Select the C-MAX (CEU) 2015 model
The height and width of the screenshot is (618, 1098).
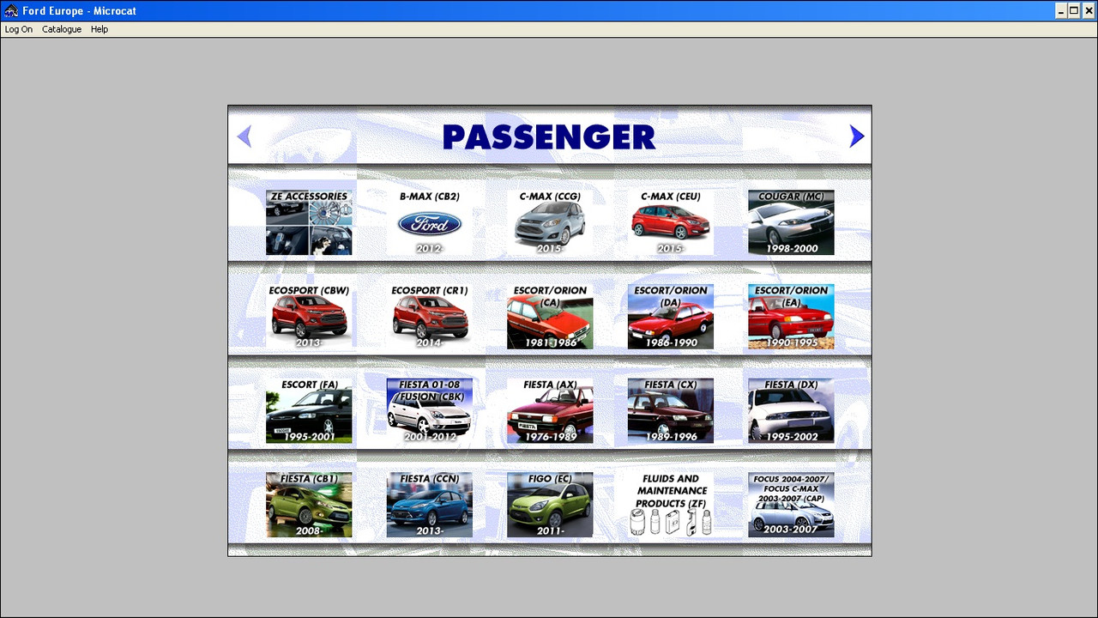pos(671,222)
